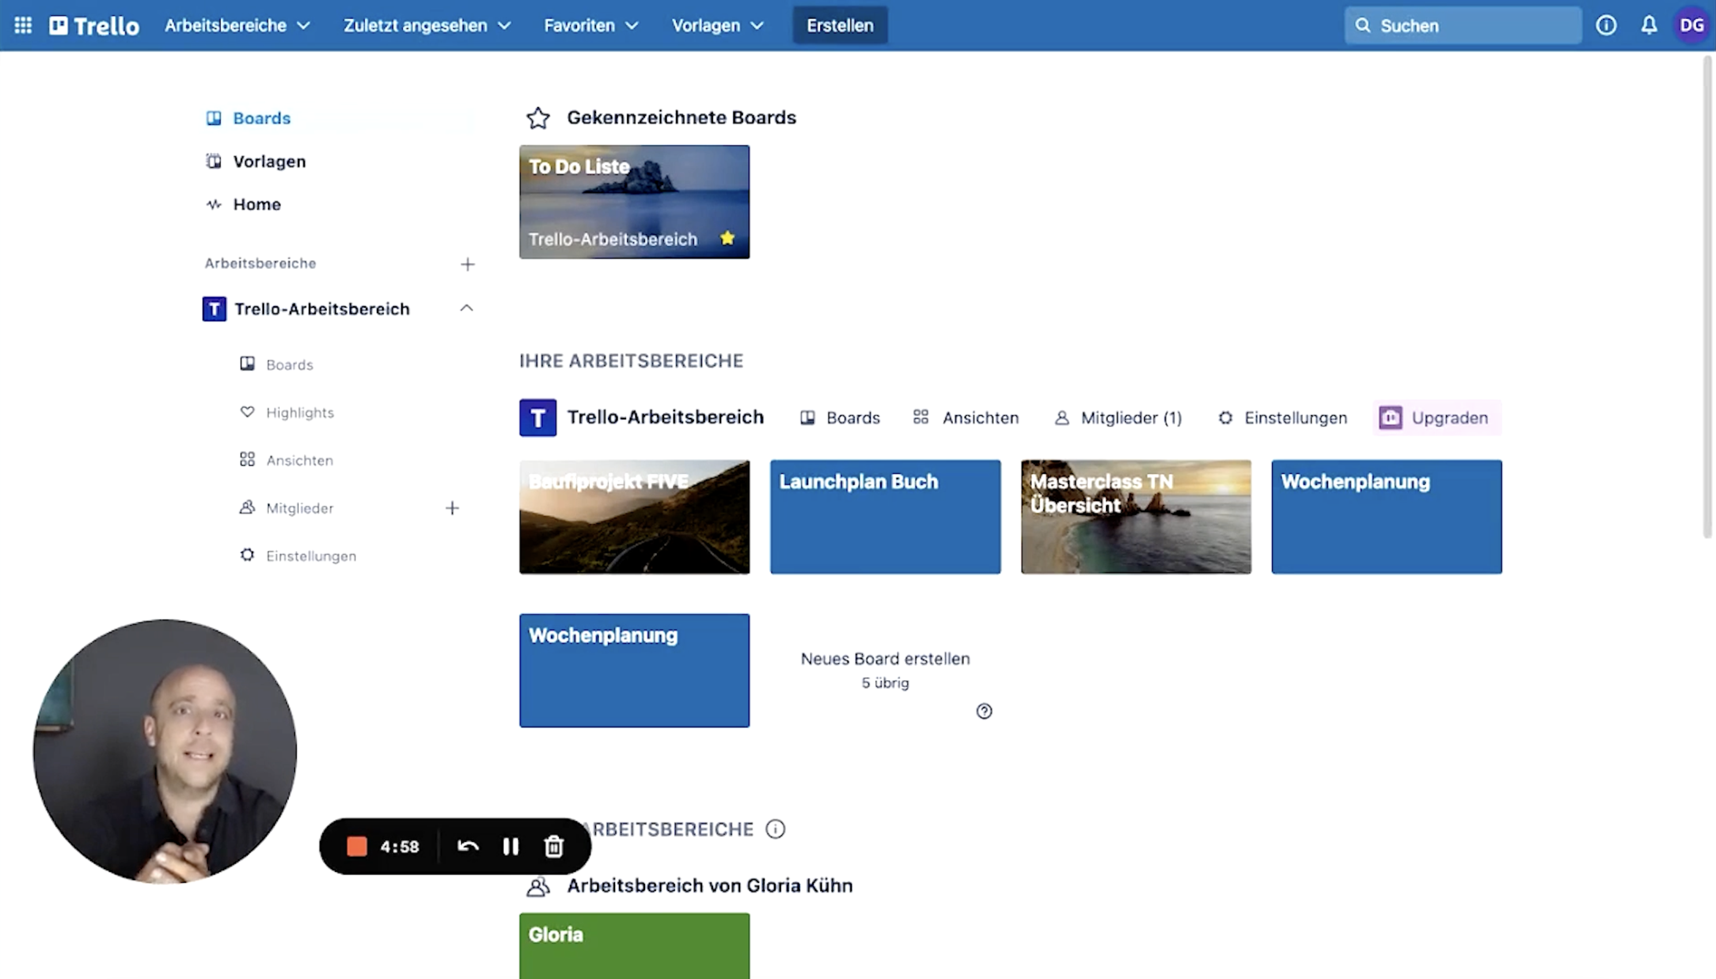Stop recording with the red square
This screenshot has width=1716, height=979.
tap(357, 847)
